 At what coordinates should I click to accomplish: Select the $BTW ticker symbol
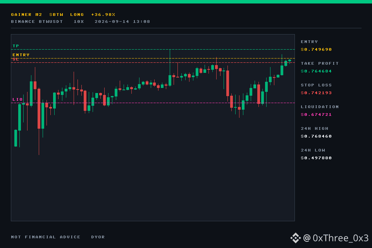(56, 14)
